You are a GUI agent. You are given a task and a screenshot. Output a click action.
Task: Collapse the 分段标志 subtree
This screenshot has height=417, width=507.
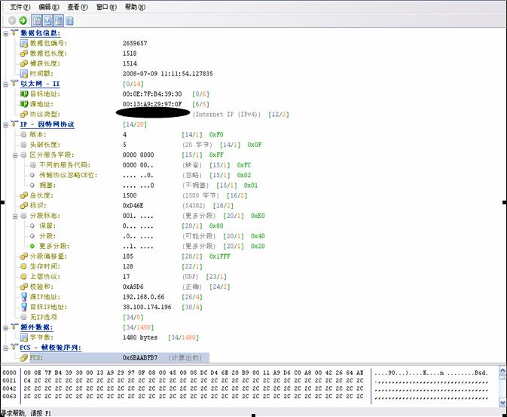(15, 216)
